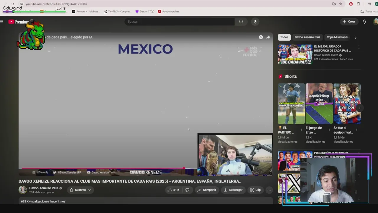The width and height of the screenshot is (378, 213).
Task: Reload the page with the browser refresh icon
Action: [x=13, y=4]
